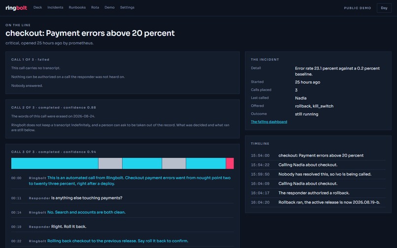This screenshot has width=397, height=248.
Task: Click "CALL 2 OF 3" completed heading
Action: pyautogui.click(x=53, y=108)
